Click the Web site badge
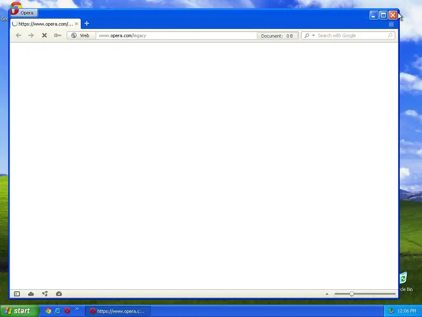 (81, 35)
